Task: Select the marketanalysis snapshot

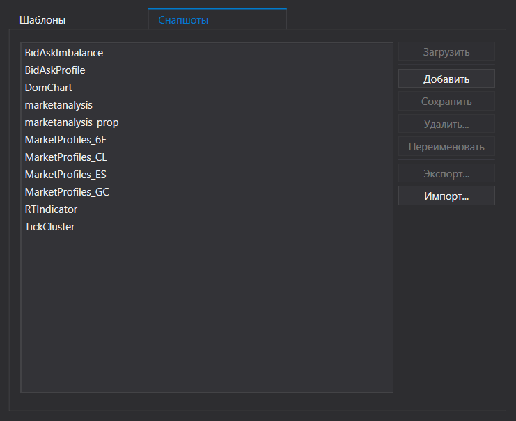Action: [x=58, y=105]
